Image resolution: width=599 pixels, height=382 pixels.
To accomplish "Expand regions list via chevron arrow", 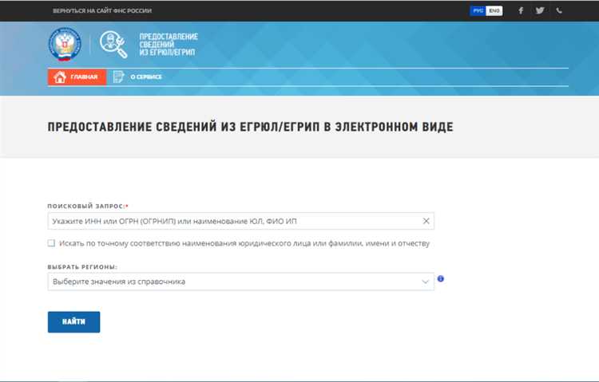I will (425, 282).
